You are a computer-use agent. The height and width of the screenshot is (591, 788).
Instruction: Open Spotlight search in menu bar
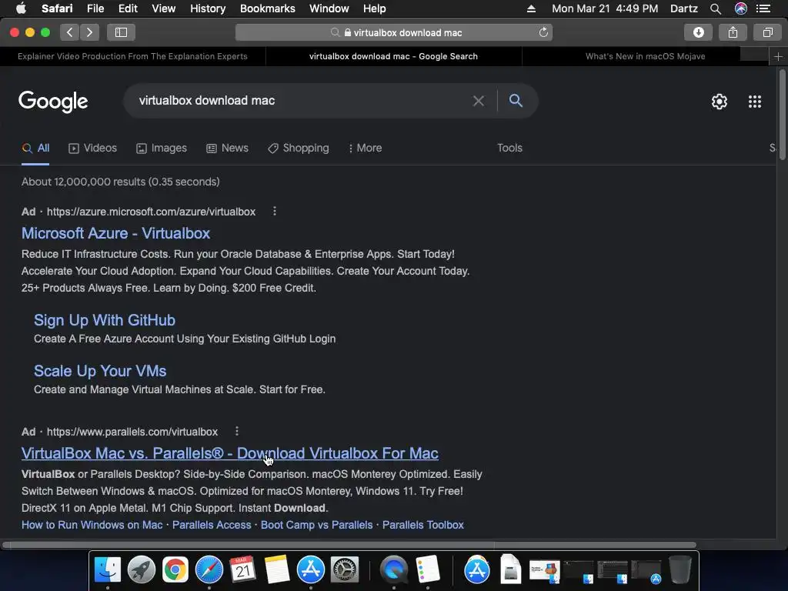point(715,8)
